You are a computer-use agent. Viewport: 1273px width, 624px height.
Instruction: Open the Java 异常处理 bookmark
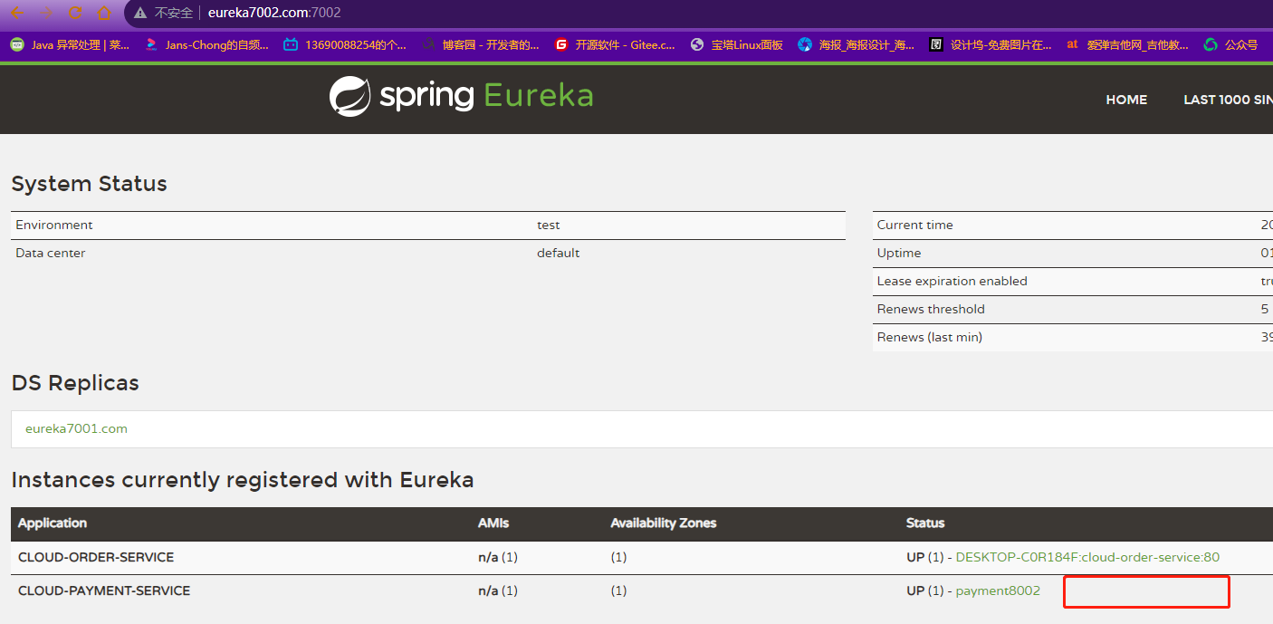click(70, 44)
